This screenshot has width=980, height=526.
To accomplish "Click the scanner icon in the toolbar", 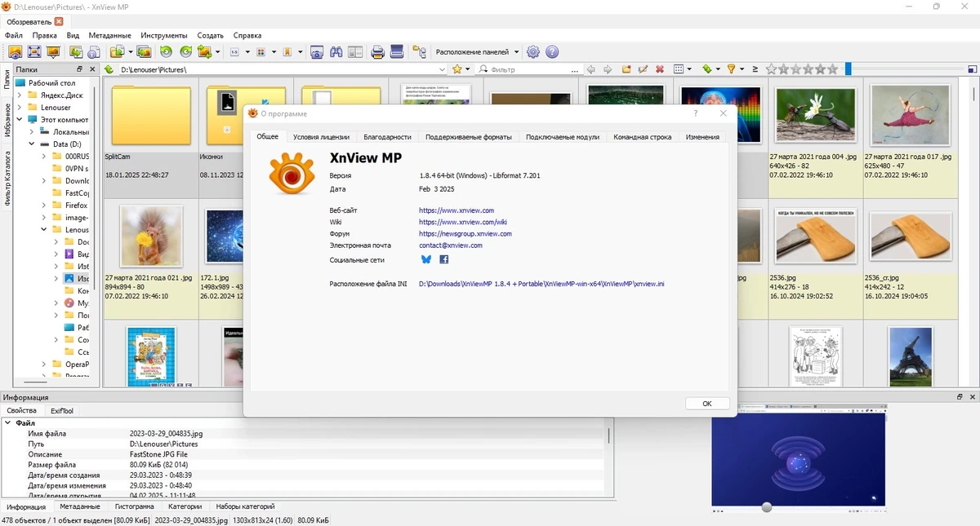I will tap(398, 52).
